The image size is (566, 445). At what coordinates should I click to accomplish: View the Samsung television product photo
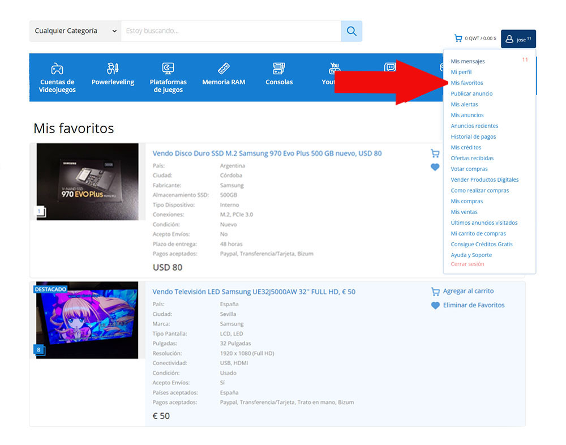point(87,320)
